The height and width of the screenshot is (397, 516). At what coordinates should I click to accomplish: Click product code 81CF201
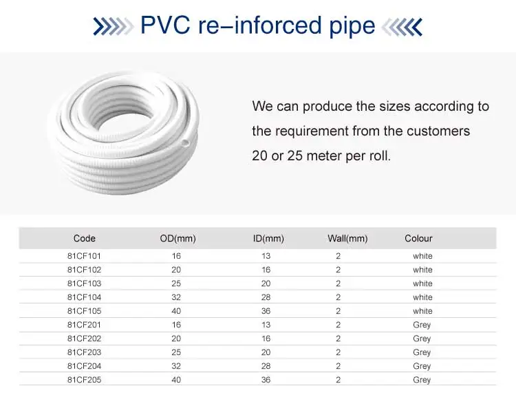(x=84, y=325)
